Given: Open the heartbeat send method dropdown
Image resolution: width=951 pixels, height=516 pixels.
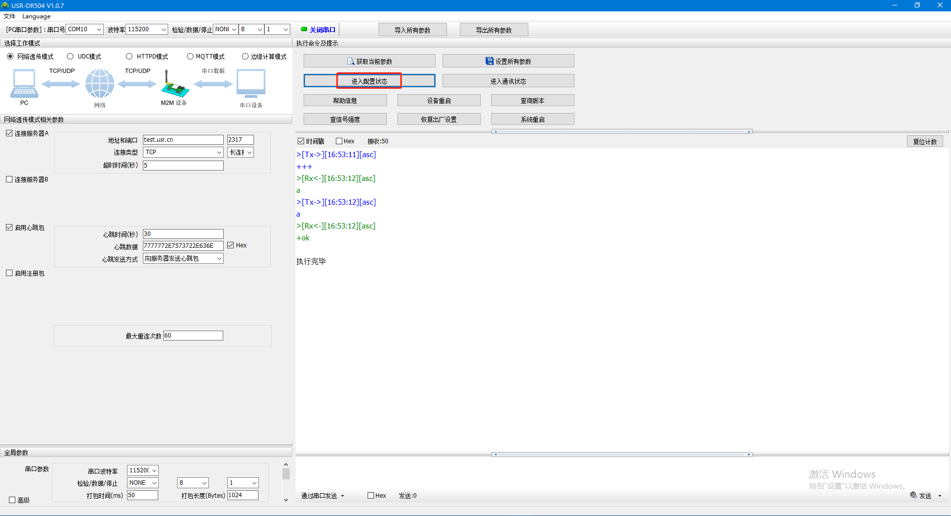Looking at the screenshot, I should click(x=183, y=258).
